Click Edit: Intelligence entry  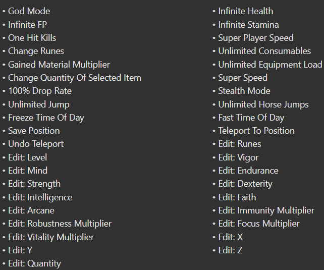point(40,197)
